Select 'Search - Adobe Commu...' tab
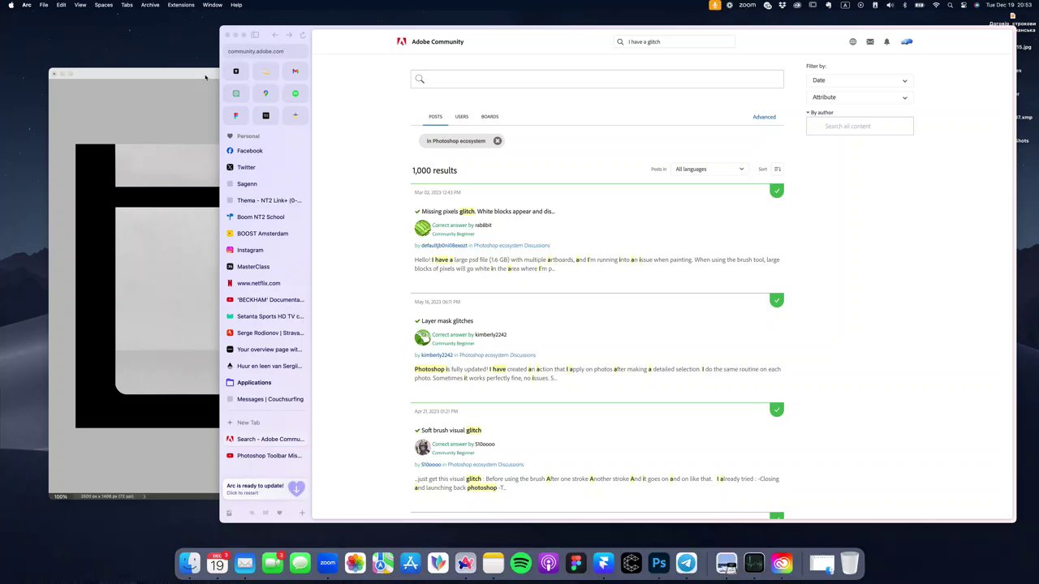The image size is (1039, 584). (x=265, y=439)
